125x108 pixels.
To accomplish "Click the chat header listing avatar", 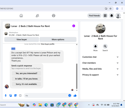I will pyautogui.click(x=7, y=26).
